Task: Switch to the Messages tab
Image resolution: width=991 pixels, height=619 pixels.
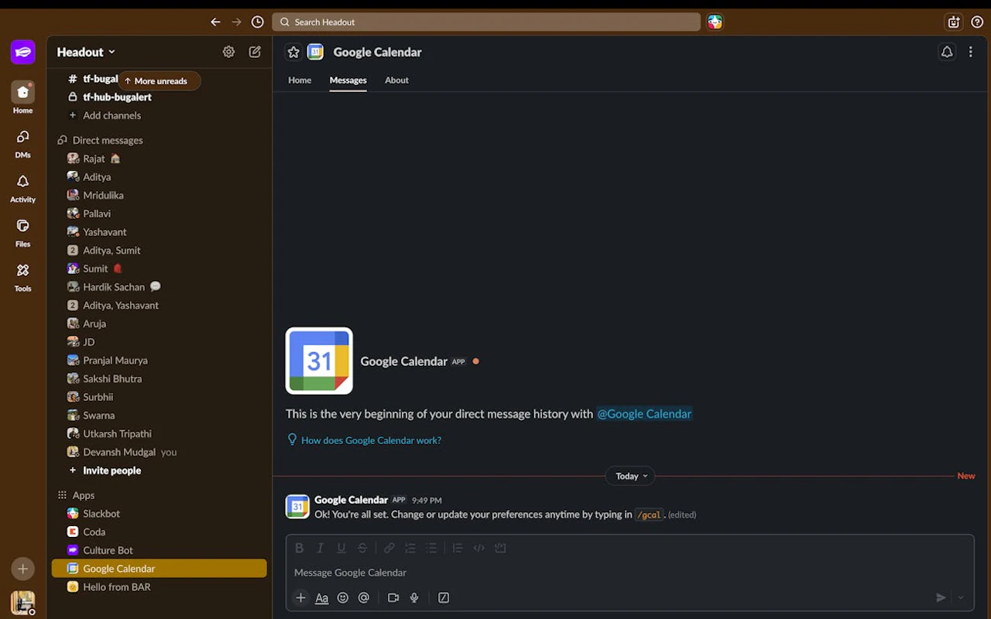Action: coord(348,80)
